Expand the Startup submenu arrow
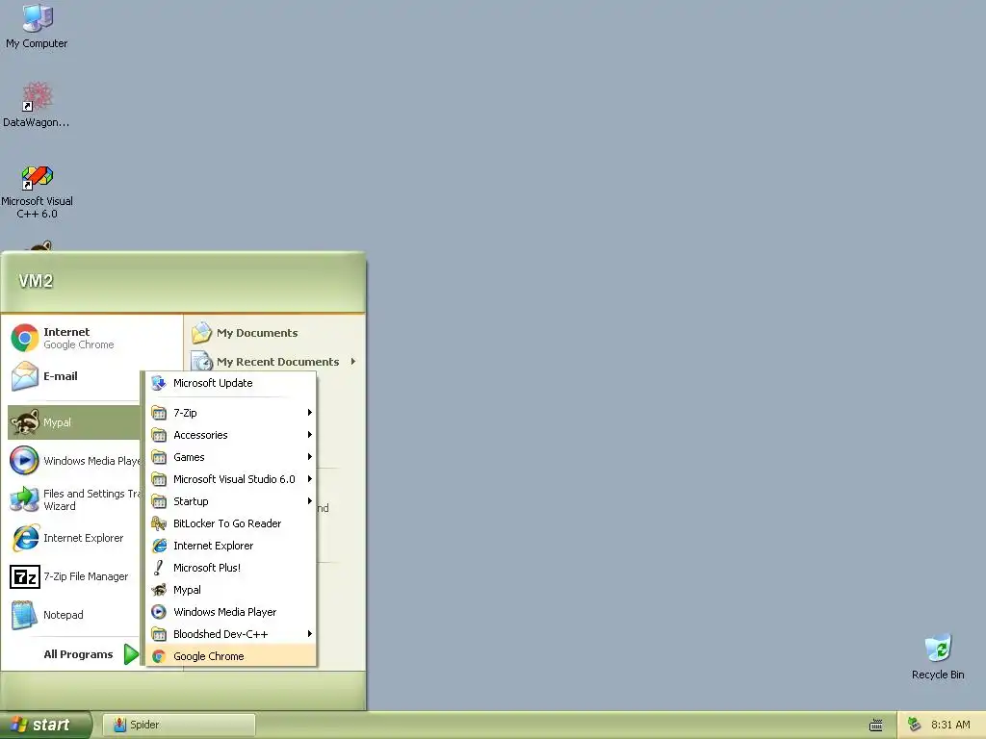986x739 pixels. [309, 500]
